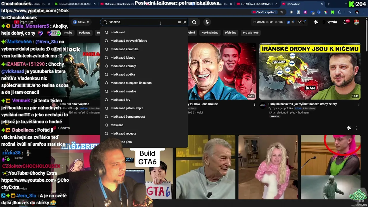
Task: Click the flower-shaped icon left of Vytvořit
Action: 316,22
